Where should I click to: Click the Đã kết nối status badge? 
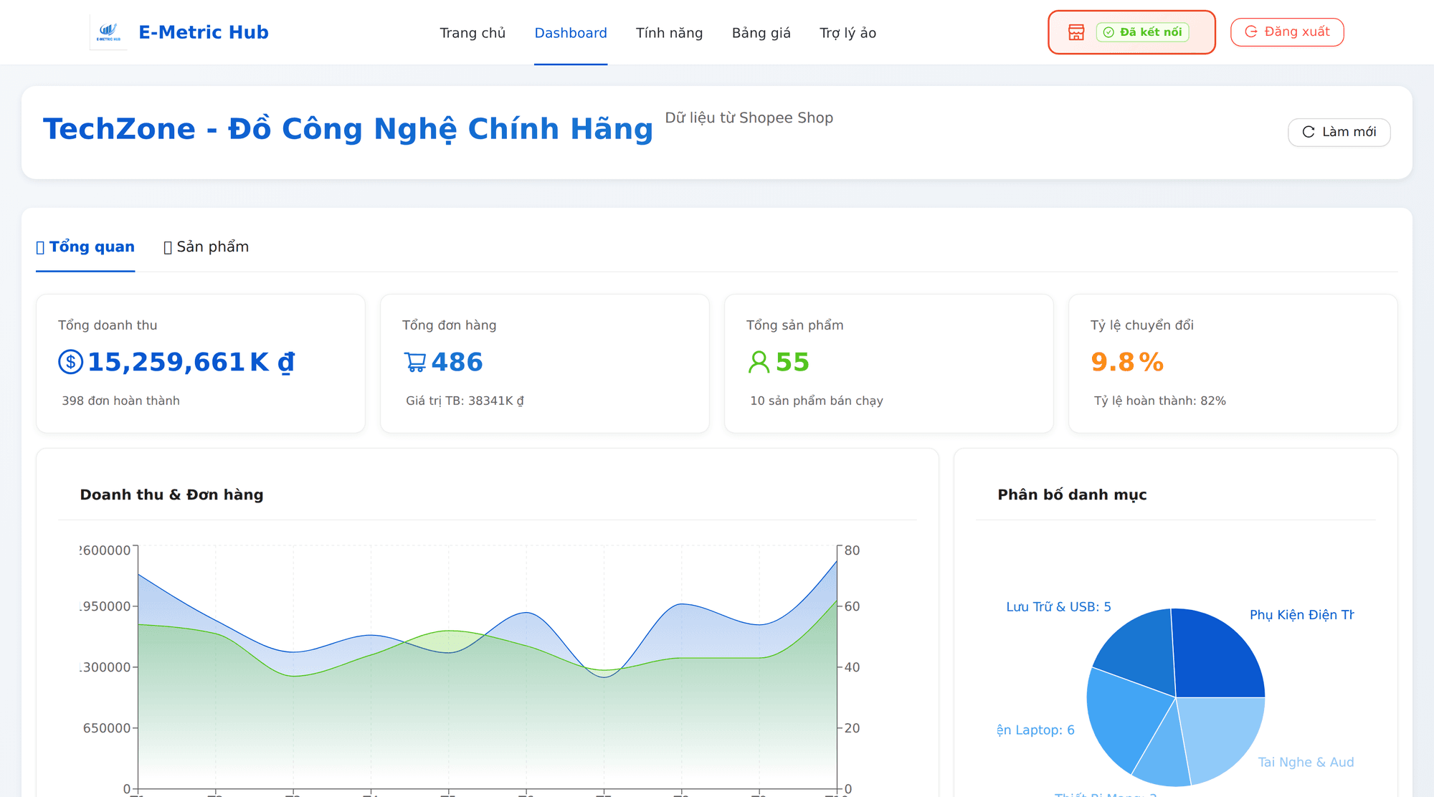(1142, 32)
